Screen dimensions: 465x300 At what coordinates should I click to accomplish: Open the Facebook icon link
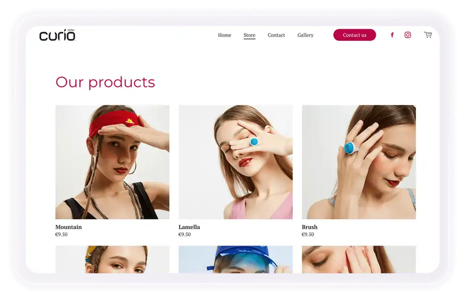click(x=392, y=35)
